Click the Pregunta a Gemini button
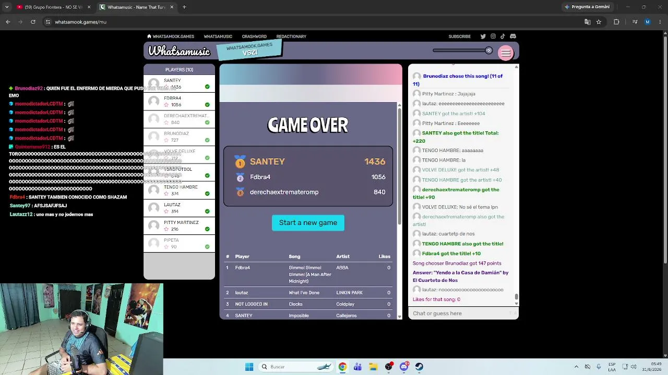Screen dimensions: 668x375 pos(587,7)
